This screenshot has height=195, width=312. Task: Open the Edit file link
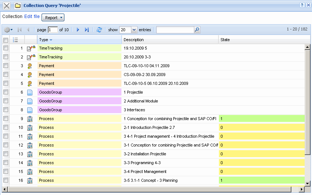(32, 17)
